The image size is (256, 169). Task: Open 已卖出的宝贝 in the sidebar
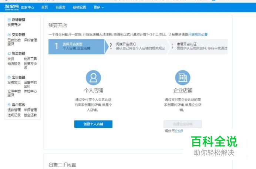pos(14,42)
